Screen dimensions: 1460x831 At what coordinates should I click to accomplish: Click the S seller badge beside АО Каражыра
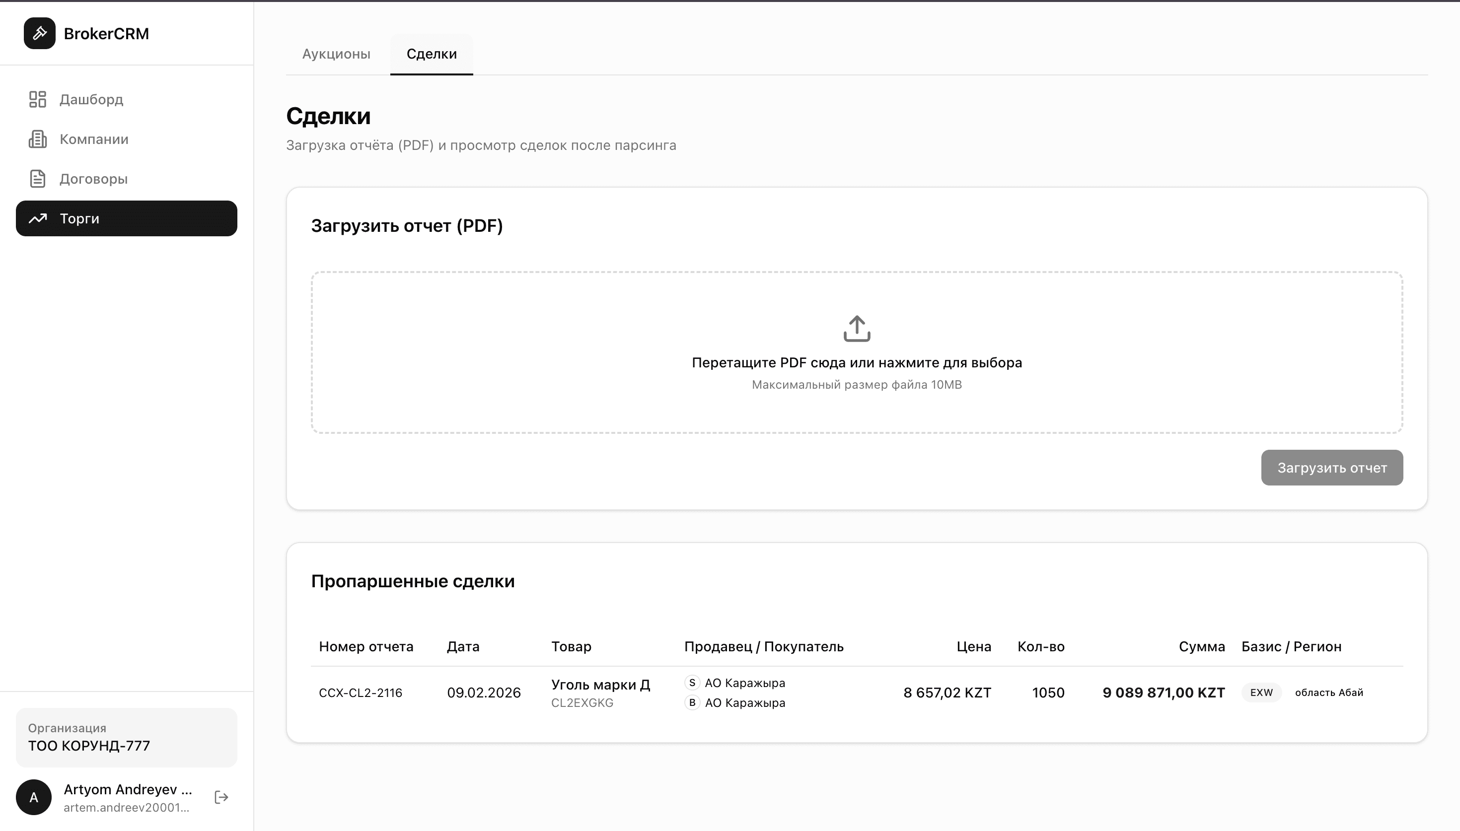(x=692, y=683)
